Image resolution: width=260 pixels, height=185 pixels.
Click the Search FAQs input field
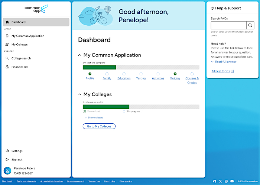point(228,25)
